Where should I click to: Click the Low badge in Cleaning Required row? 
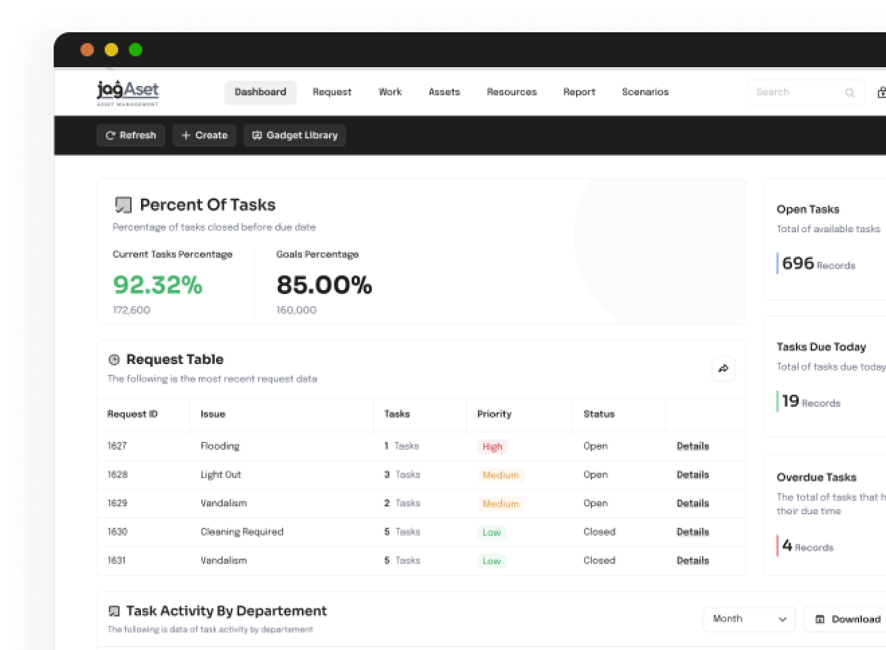[491, 532]
